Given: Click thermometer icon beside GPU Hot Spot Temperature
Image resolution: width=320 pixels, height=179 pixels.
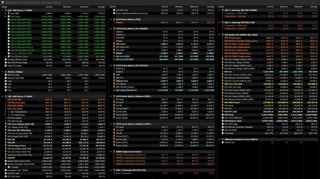Looking at the screenshot, I should click(222, 47).
